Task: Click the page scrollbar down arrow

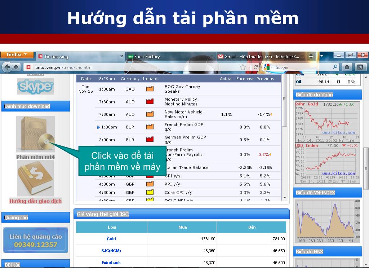Action: pyautogui.click(x=366, y=265)
